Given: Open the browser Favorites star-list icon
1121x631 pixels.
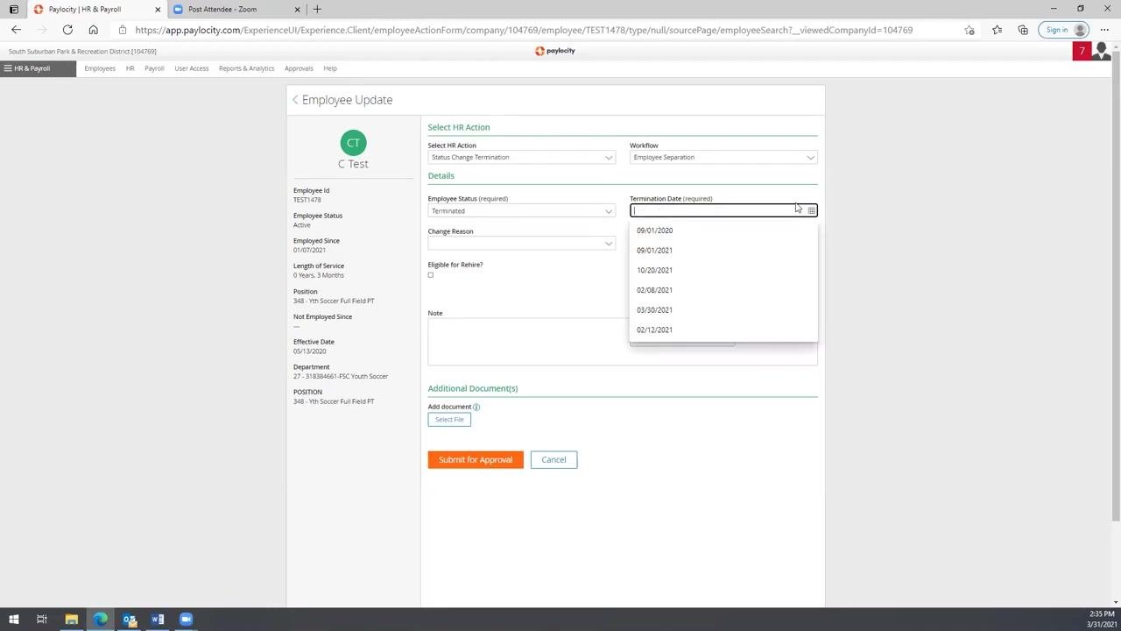Looking at the screenshot, I should tap(997, 30).
